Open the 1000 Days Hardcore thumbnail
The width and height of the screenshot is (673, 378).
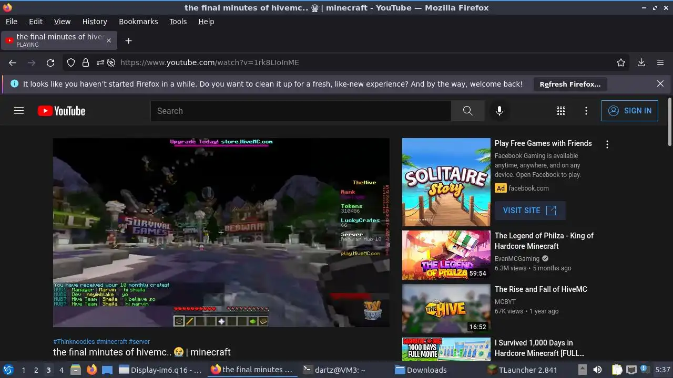pyautogui.click(x=446, y=349)
